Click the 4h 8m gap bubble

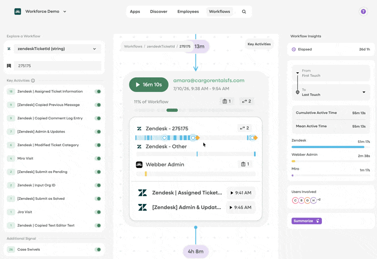click(196, 251)
